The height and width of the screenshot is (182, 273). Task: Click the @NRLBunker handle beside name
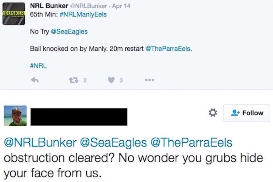click(x=85, y=6)
